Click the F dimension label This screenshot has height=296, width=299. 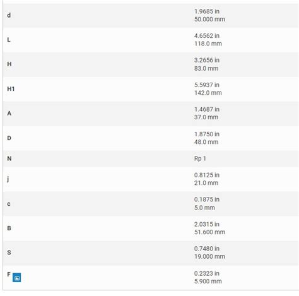pos(9,275)
